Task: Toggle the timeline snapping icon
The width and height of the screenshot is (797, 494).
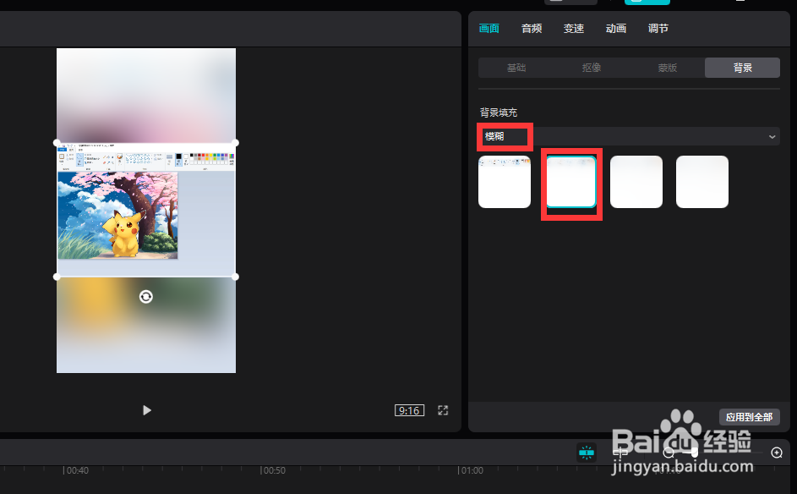Action: tap(587, 453)
